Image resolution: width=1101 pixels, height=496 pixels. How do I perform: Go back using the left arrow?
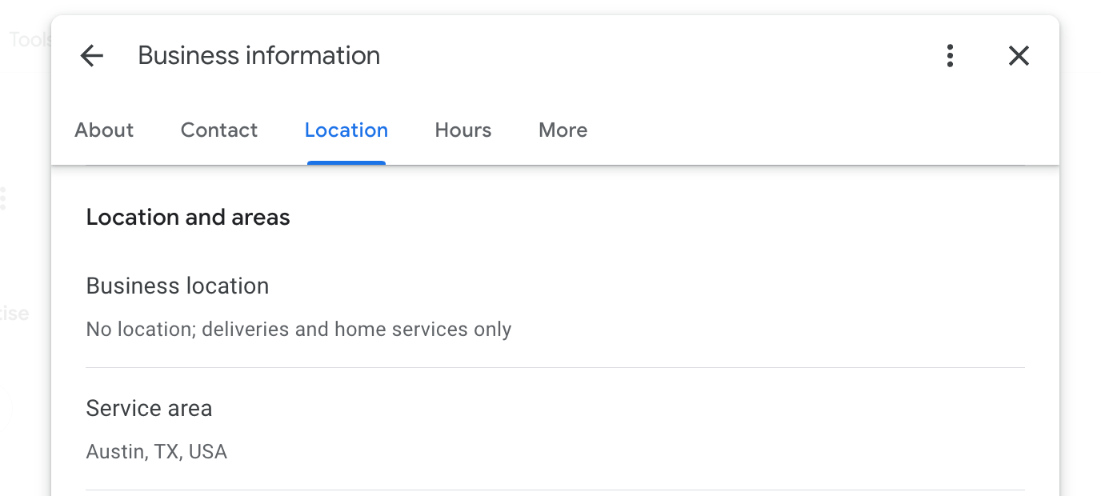(x=92, y=55)
